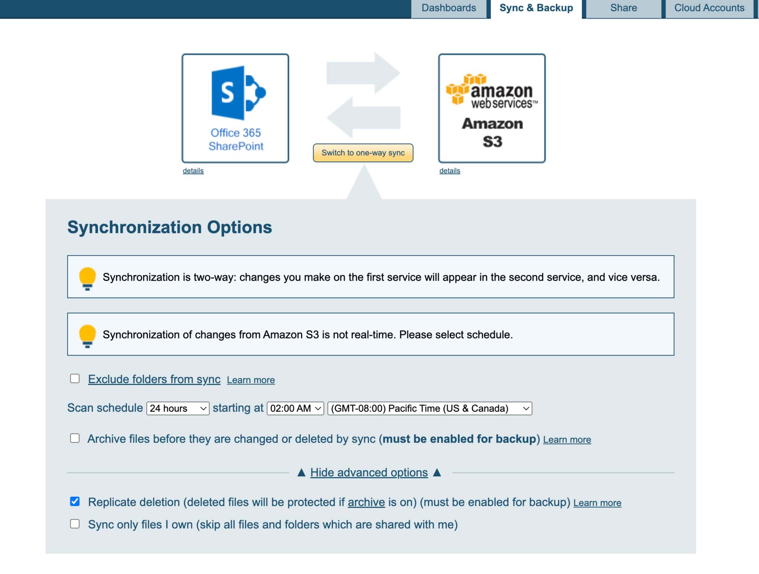Click the lightbulb icon in schedule notice
The image size is (759, 574).
[x=87, y=335]
